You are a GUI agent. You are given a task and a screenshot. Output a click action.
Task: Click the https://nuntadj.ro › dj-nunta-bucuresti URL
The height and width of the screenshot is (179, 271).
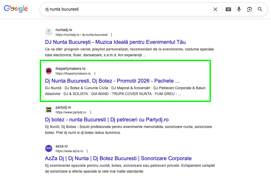pyautogui.click(x=82, y=35)
